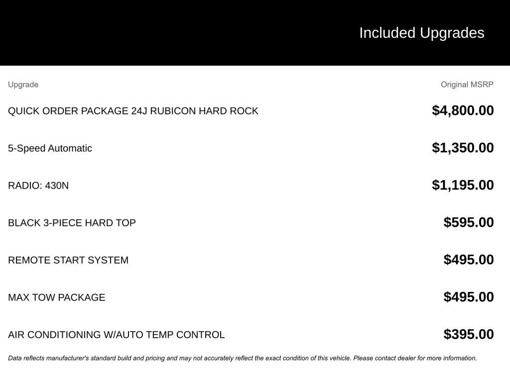Select the Max Tow Package upgrade

point(56,297)
